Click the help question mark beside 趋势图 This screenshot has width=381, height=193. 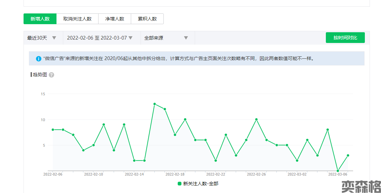pyautogui.click(x=51, y=75)
